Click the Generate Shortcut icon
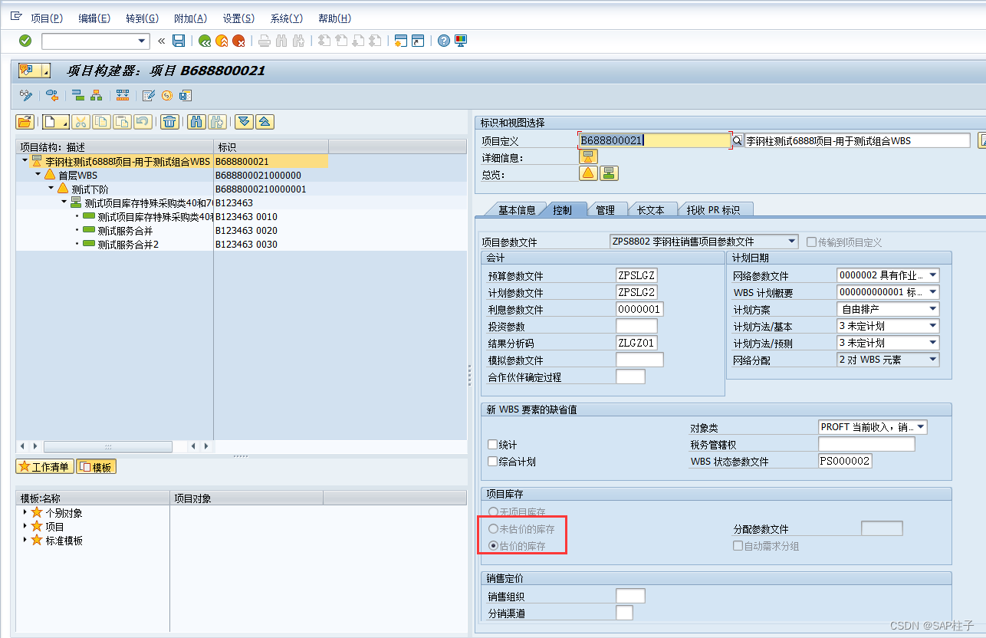Screen dimensions: 986x638 [418, 41]
